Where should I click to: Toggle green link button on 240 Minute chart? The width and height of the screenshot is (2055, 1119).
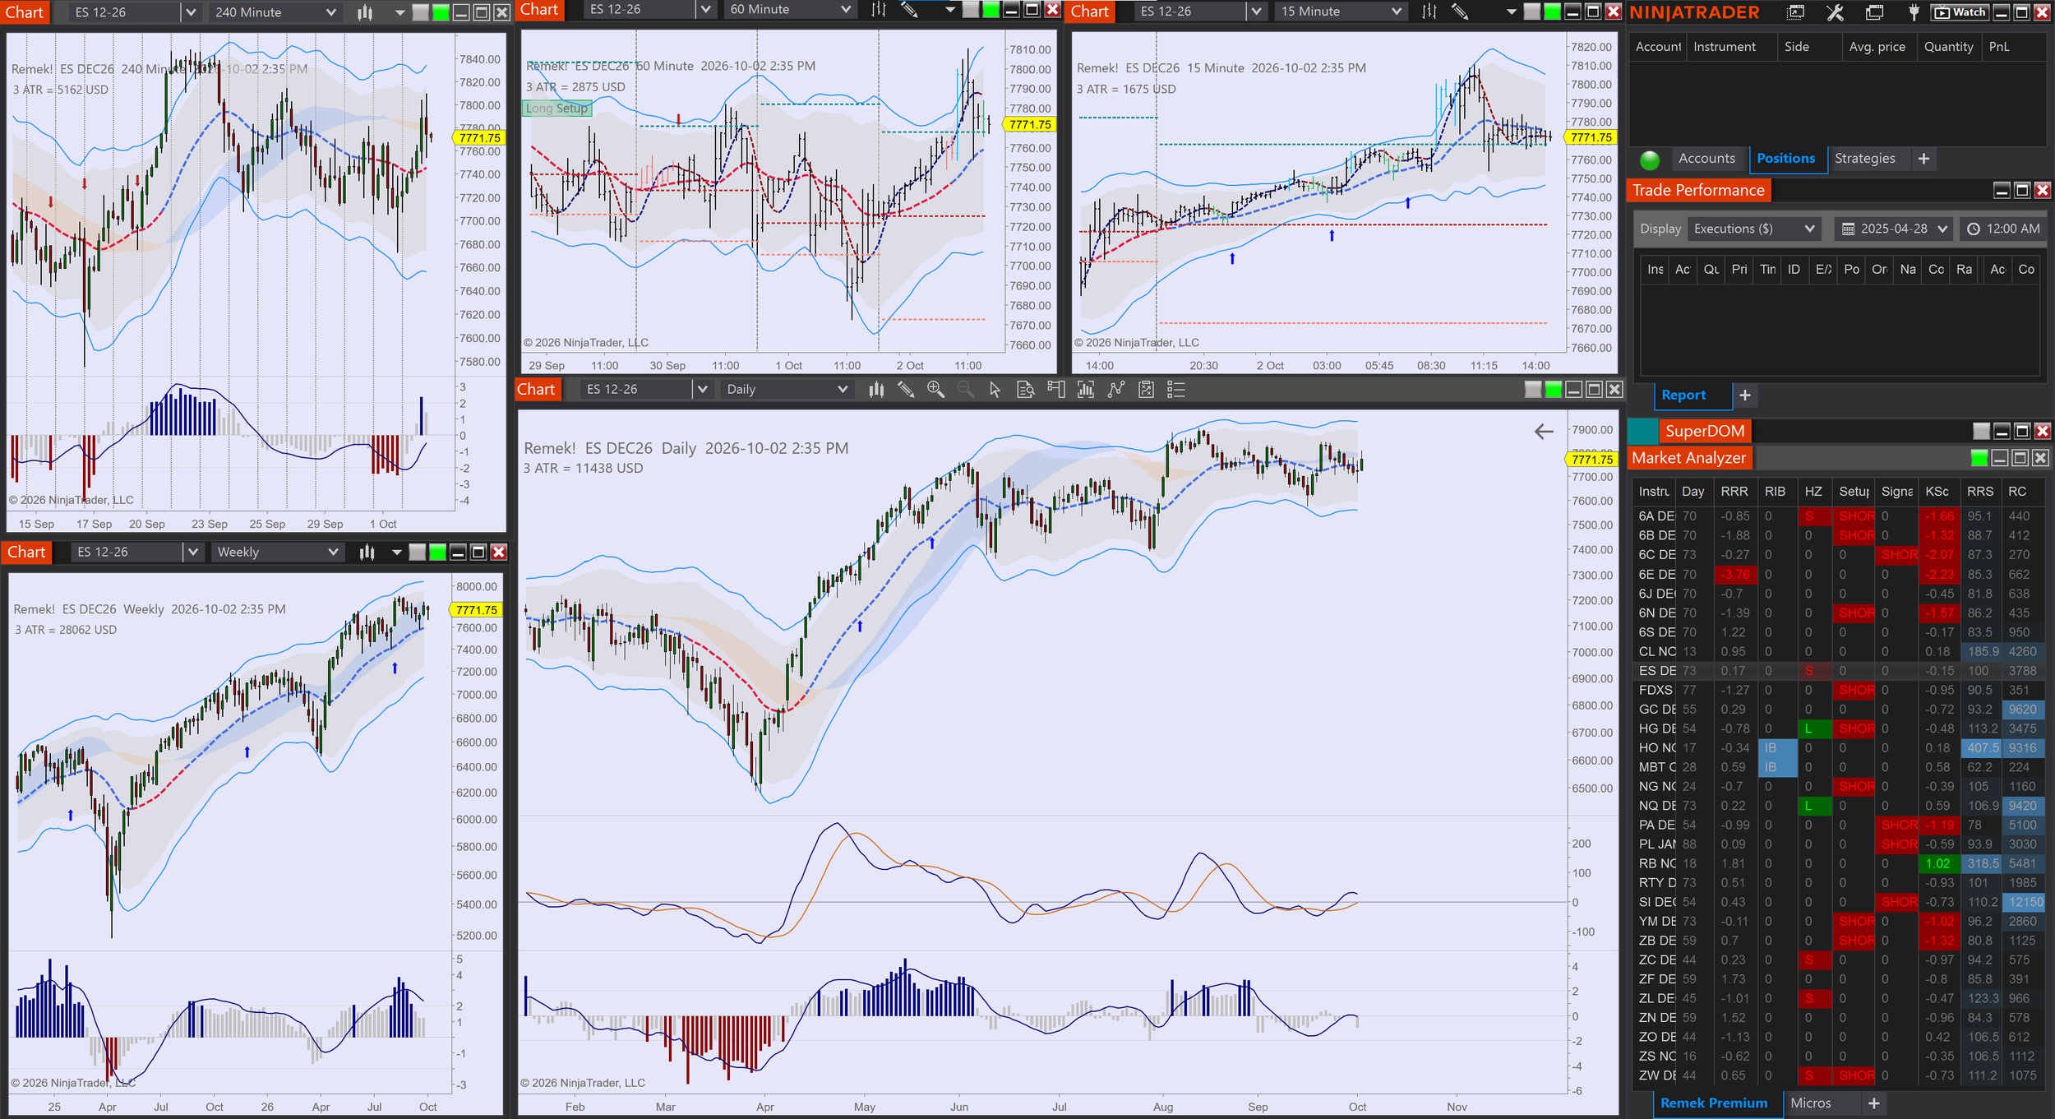pyautogui.click(x=441, y=12)
